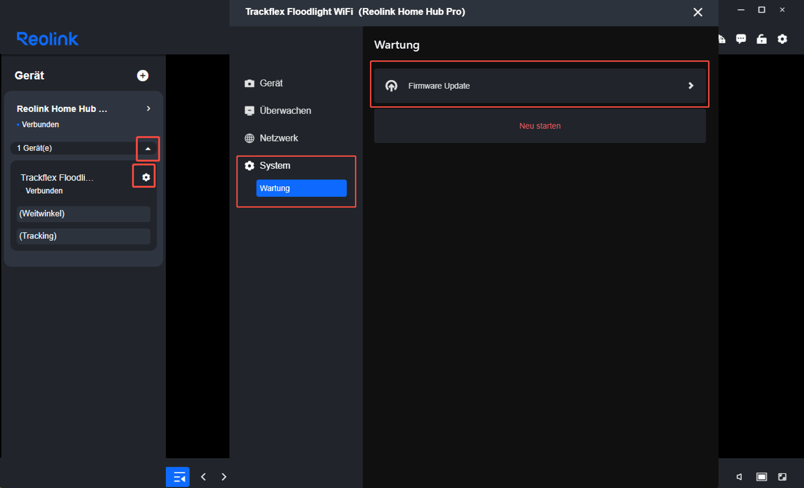Toggle the speaker volume icon
This screenshot has width=804, height=488.
point(739,477)
